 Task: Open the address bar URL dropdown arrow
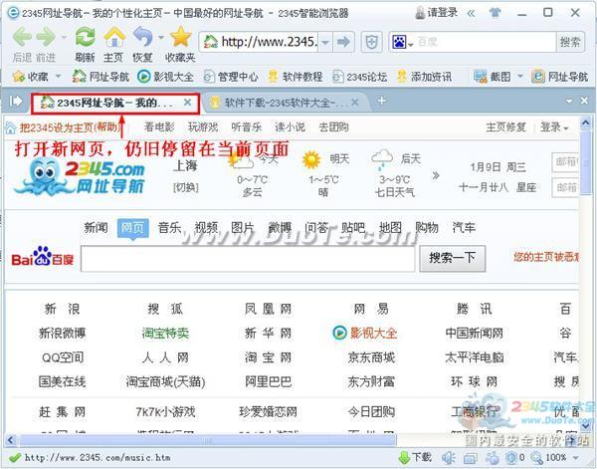pos(322,42)
